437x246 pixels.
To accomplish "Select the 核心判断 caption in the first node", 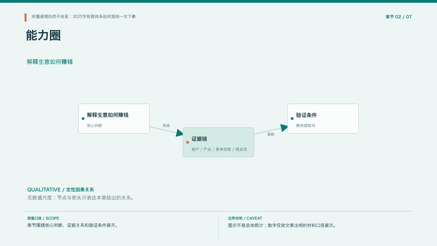I will point(95,126).
